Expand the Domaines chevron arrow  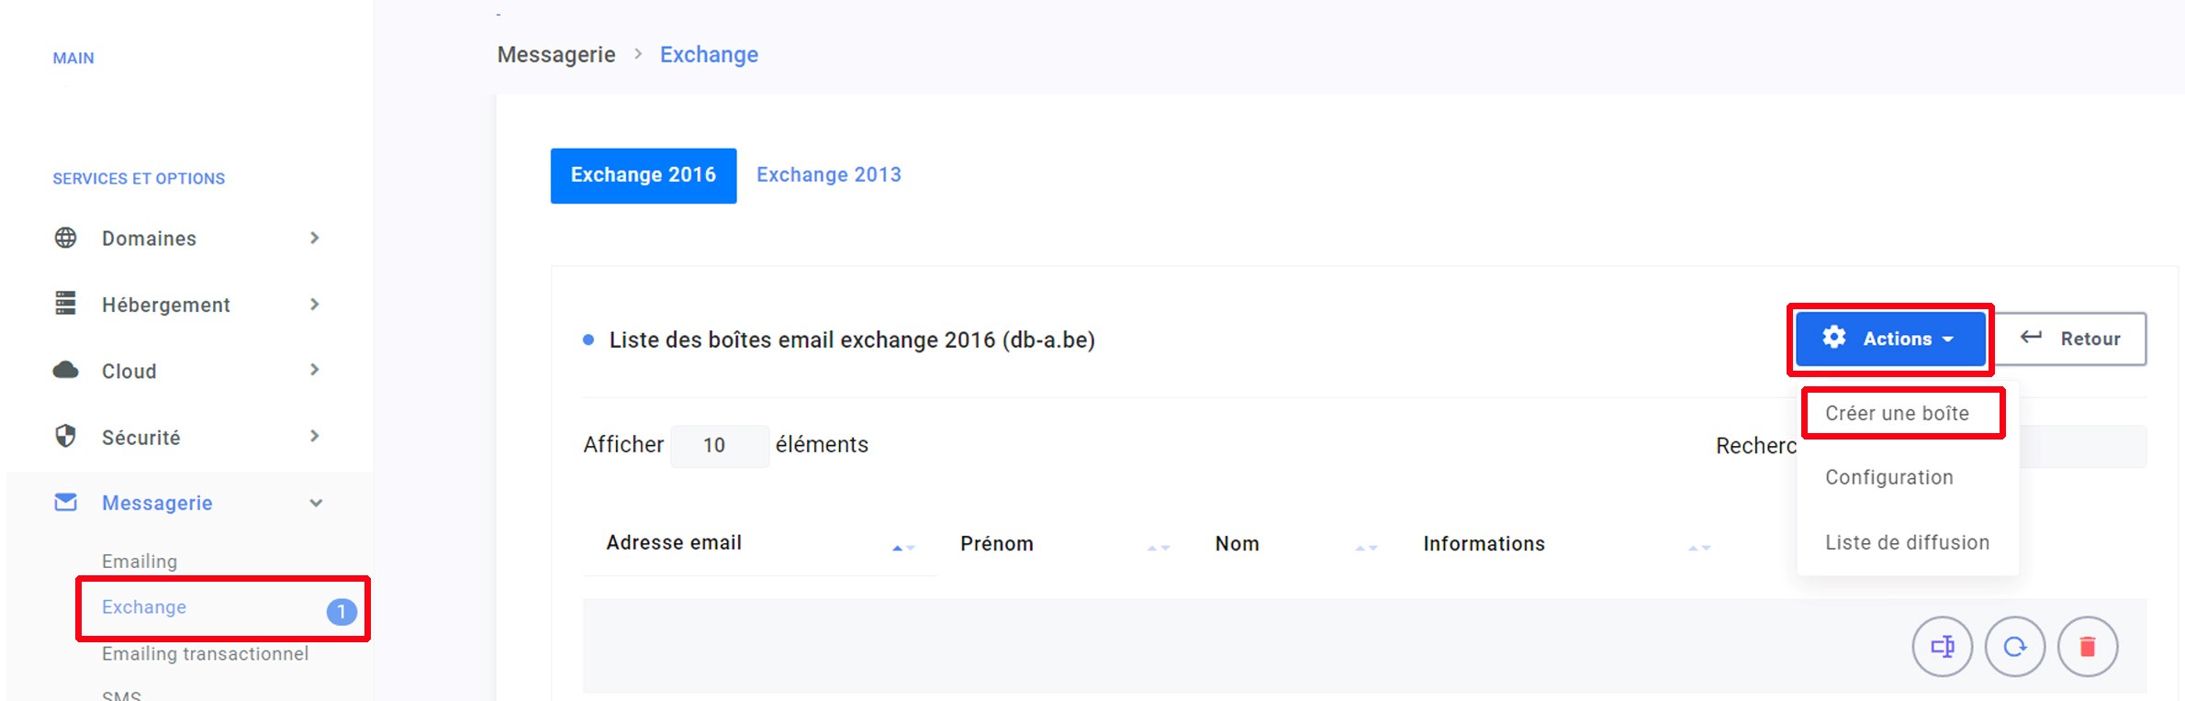pyautogui.click(x=315, y=238)
